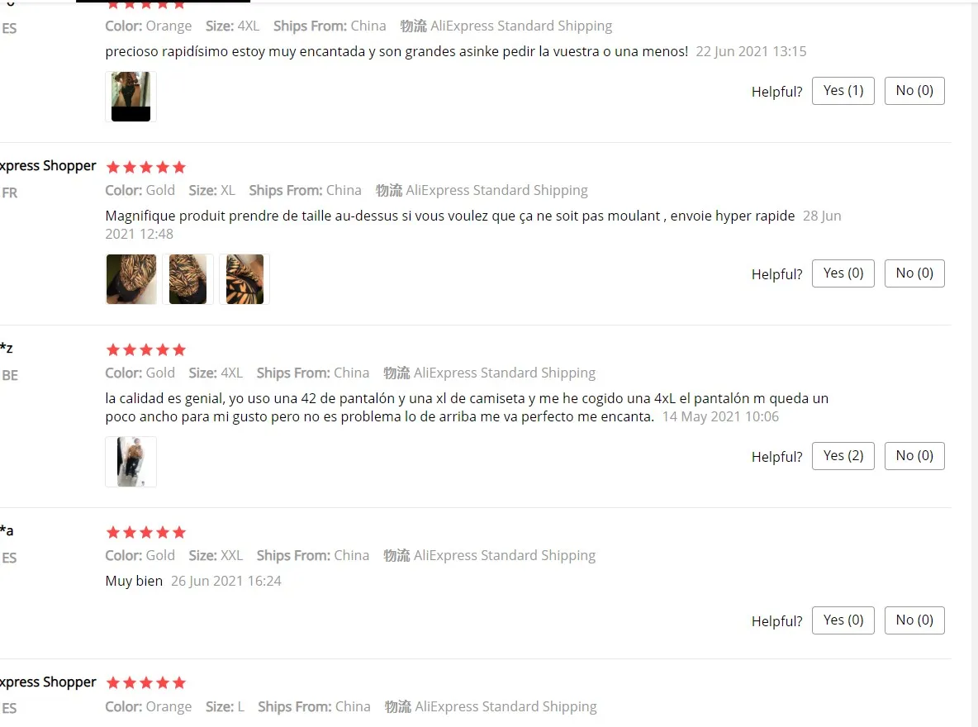Click No (0) on Orange 4XL review
This screenshot has width=978, height=727.
click(914, 91)
